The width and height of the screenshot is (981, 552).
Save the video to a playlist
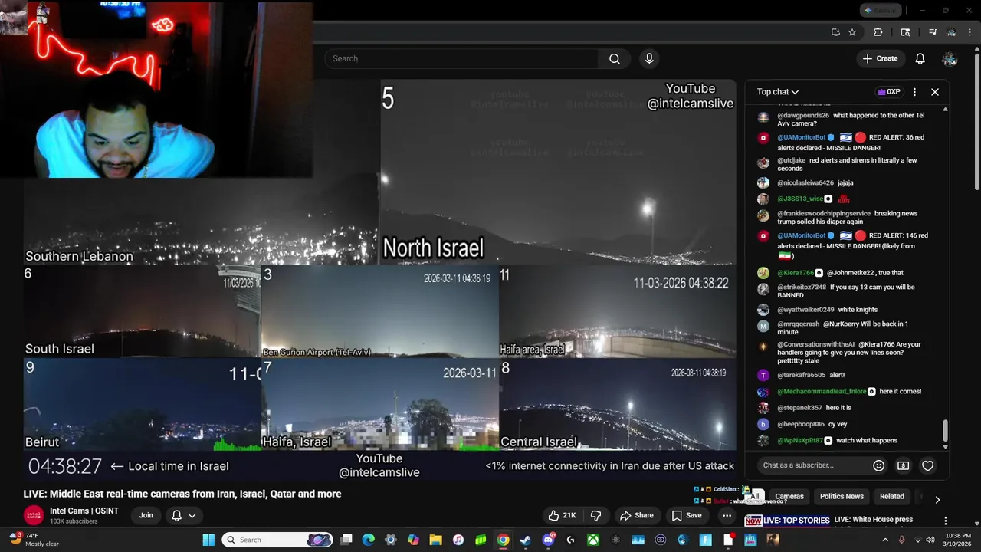[687, 515]
